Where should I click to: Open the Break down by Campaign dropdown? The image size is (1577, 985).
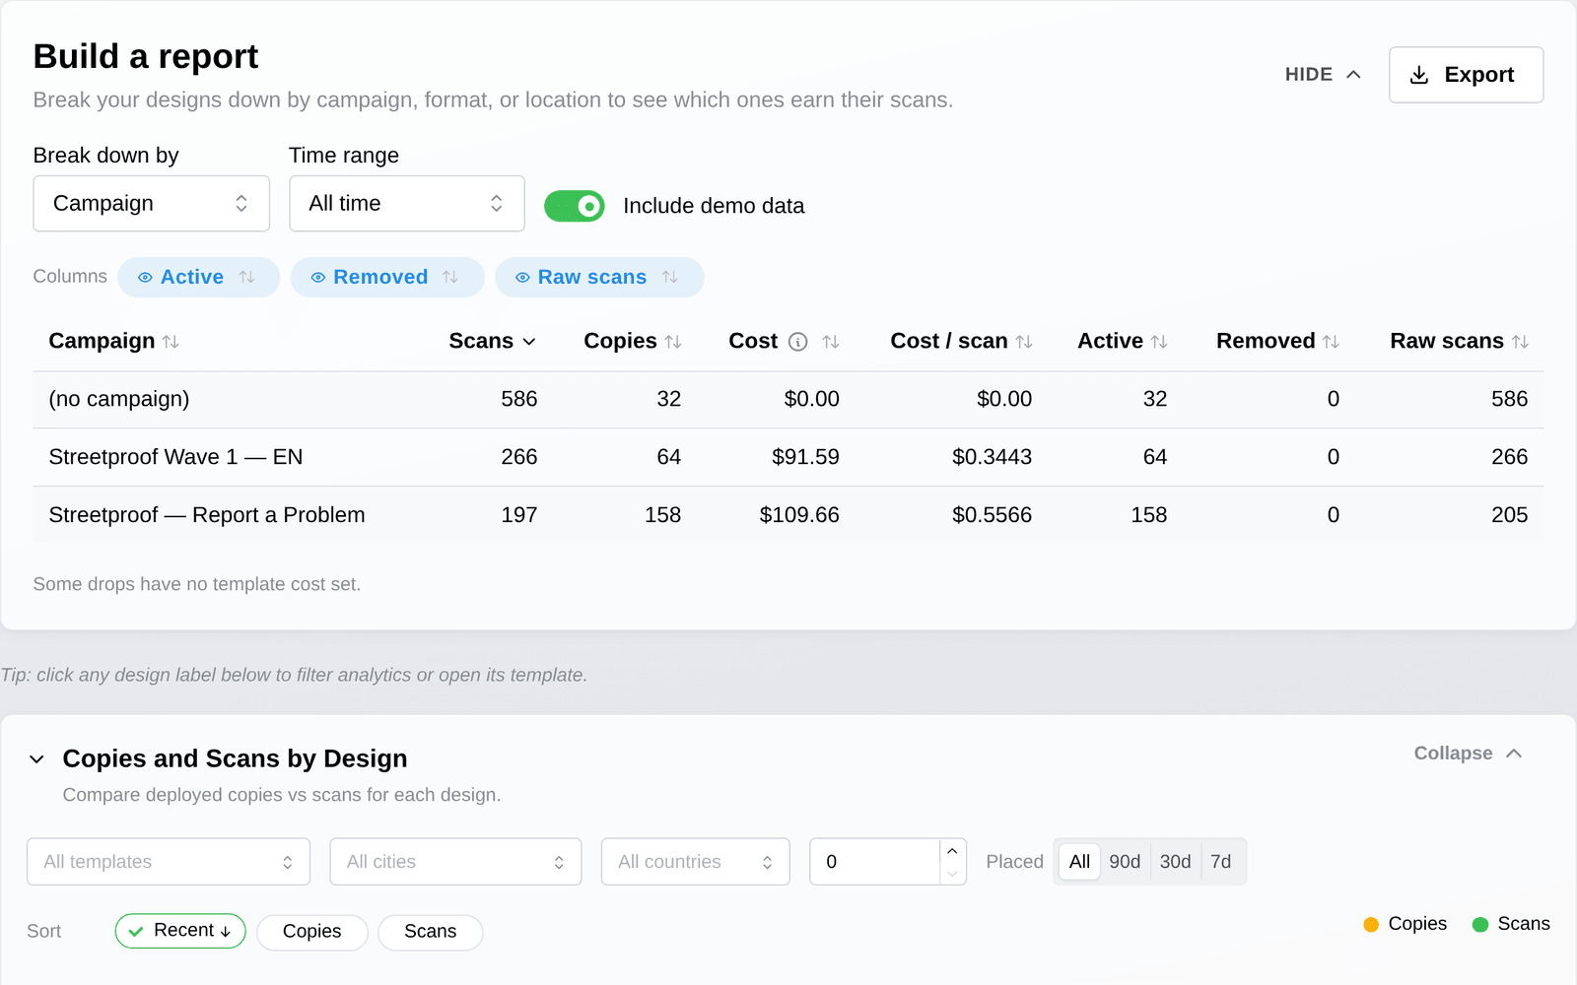pyautogui.click(x=152, y=204)
